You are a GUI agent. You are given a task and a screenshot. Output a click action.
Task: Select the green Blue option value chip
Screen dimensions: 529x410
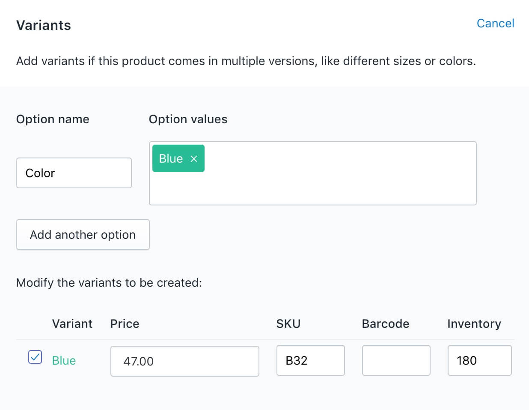click(x=171, y=158)
